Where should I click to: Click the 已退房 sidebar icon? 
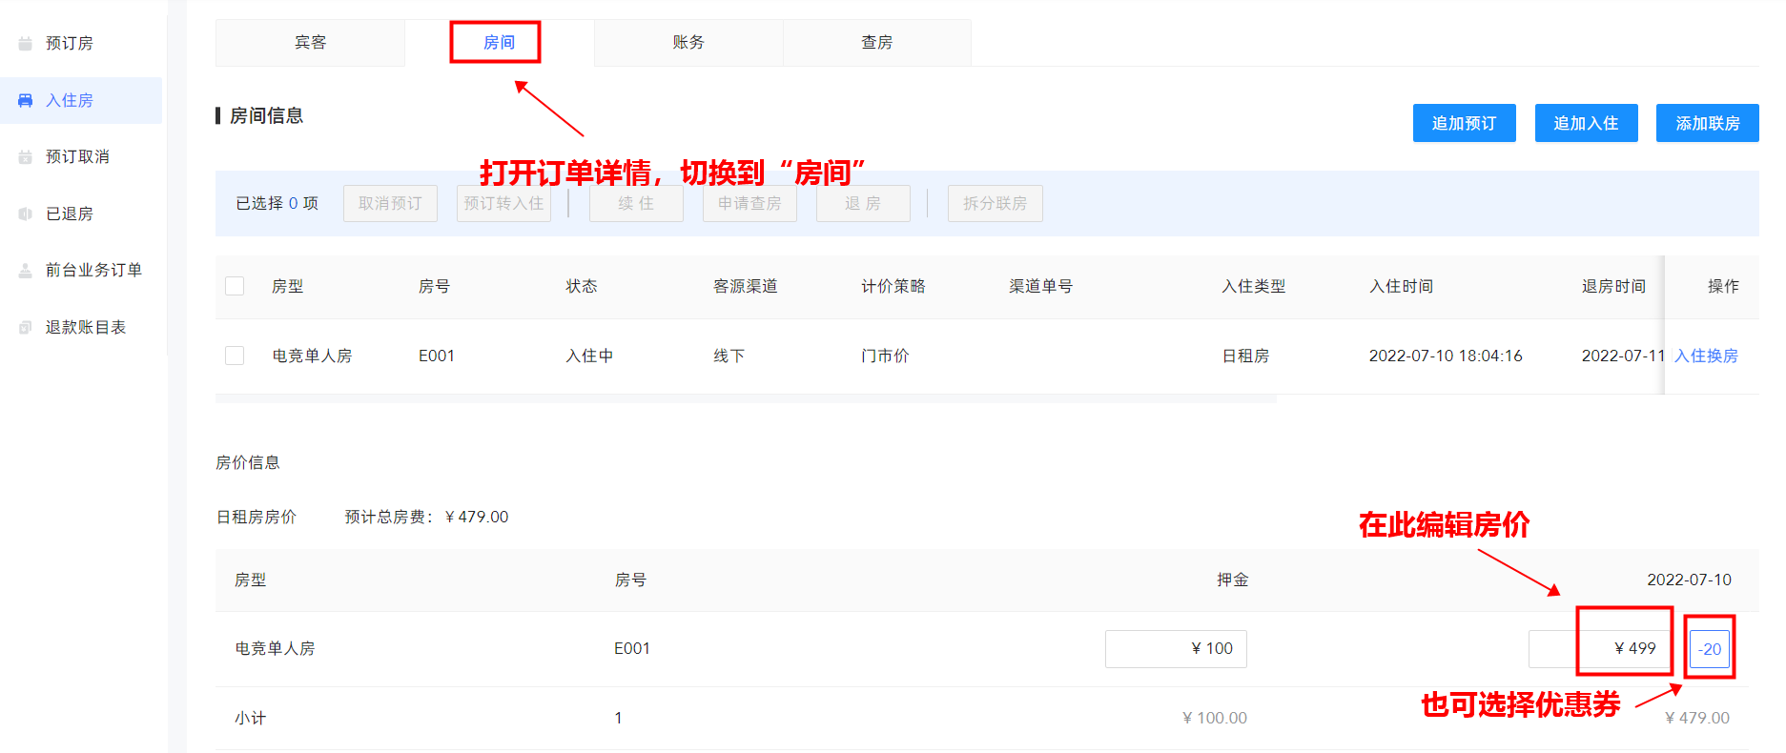[26, 214]
